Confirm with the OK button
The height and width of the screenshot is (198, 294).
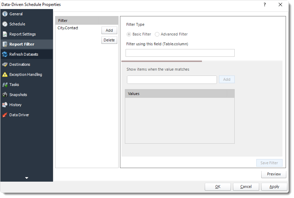[x=218, y=187]
